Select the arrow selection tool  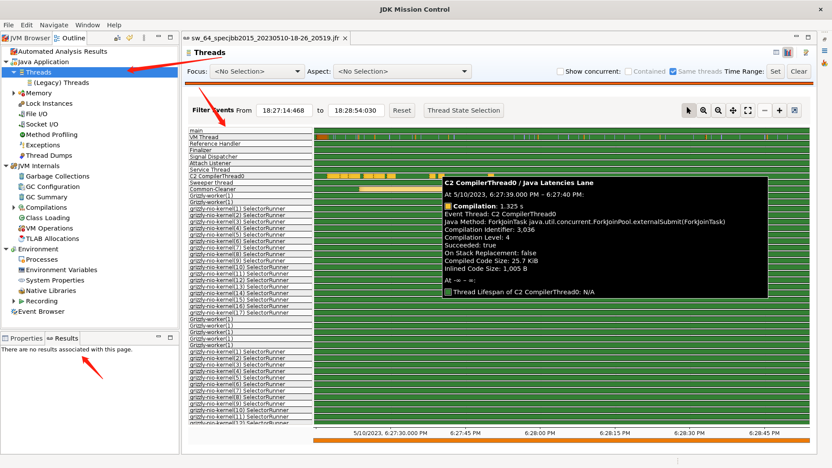coord(689,110)
